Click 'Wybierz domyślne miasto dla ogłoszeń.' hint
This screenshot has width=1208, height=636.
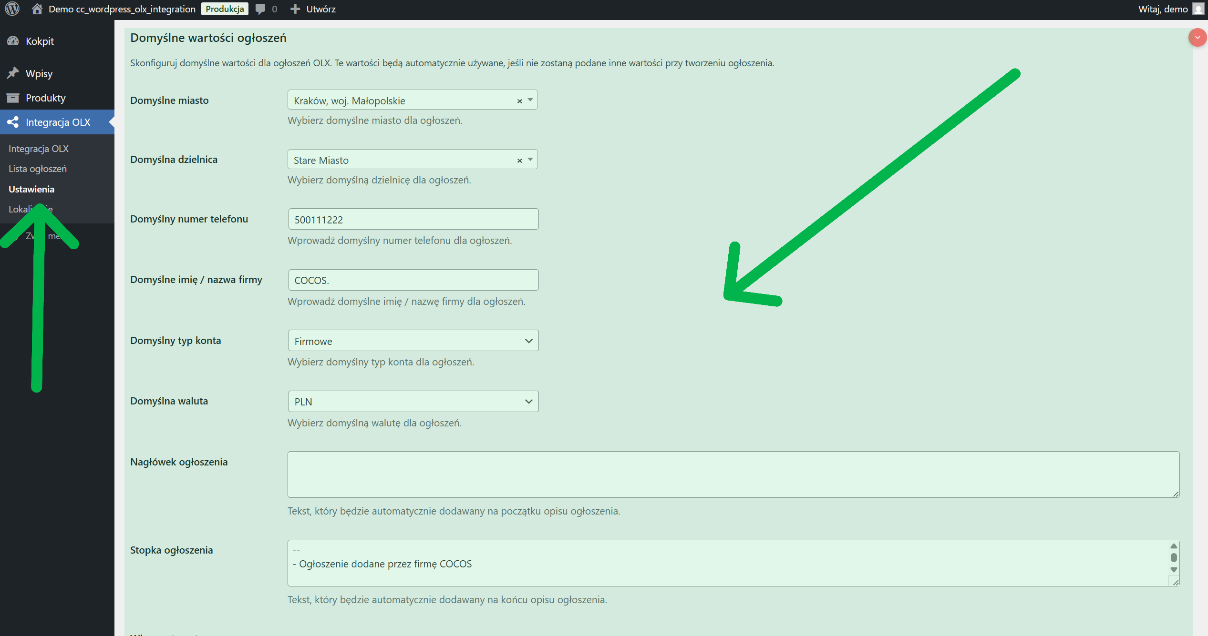pyautogui.click(x=375, y=121)
